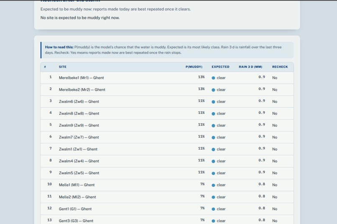The image size is (337, 224).
Task: Click the P(MUDDY) column header
Action: click(194, 67)
